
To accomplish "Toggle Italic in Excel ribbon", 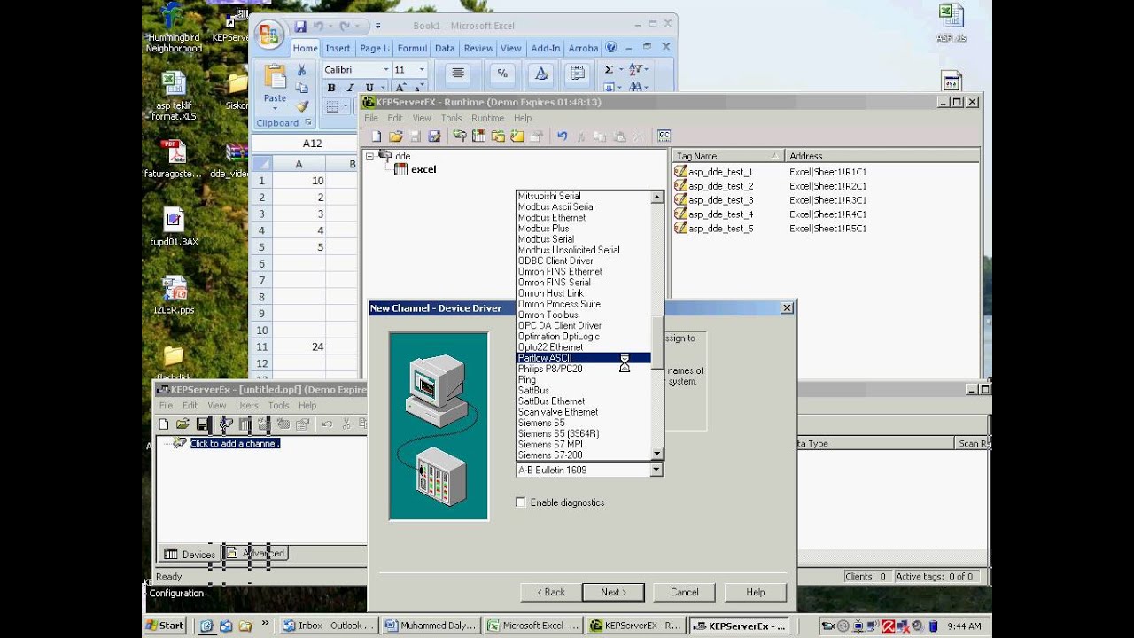I will [350, 88].
